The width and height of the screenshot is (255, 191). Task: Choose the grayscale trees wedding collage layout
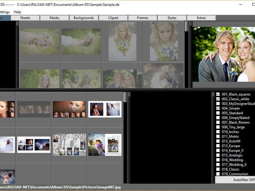[69, 145]
